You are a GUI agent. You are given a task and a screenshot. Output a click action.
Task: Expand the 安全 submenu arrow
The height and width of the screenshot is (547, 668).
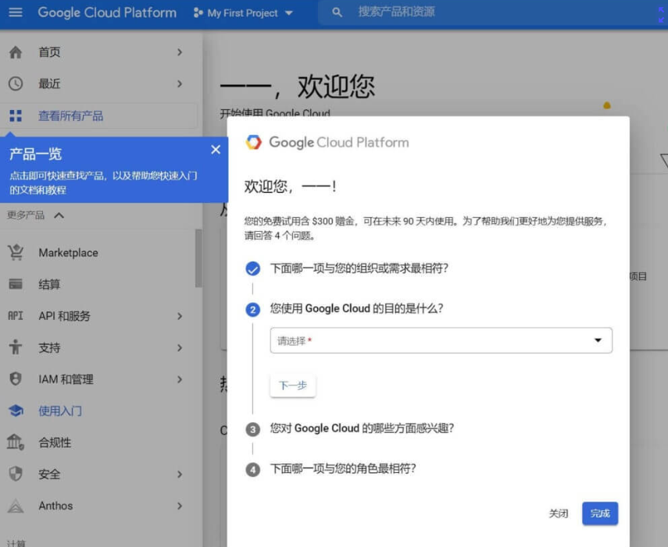tap(180, 474)
